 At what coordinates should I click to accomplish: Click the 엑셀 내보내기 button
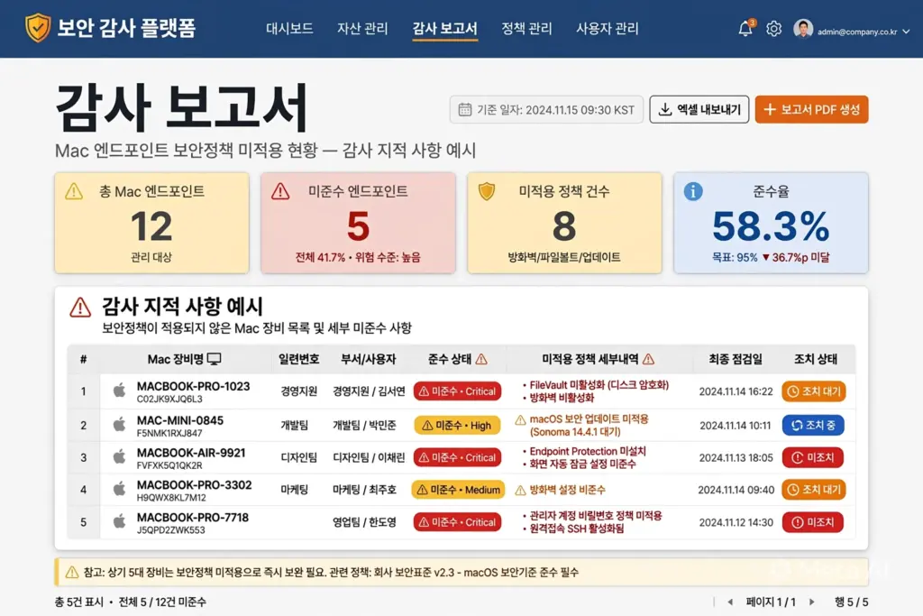[x=699, y=109]
